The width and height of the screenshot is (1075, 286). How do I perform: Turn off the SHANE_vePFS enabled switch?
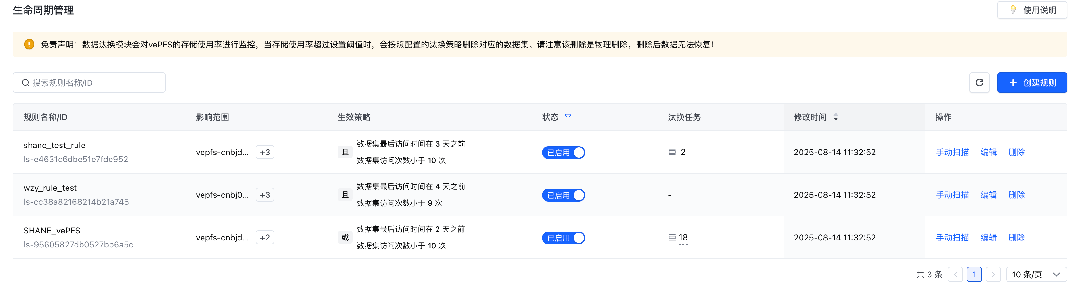point(563,238)
